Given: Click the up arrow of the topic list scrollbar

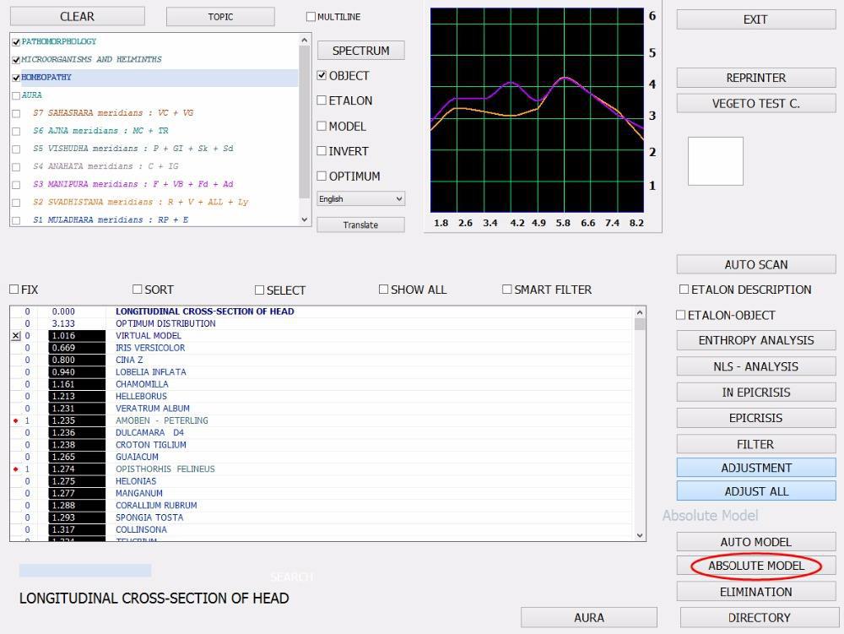Looking at the screenshot, I should click(x=305, y=40).
